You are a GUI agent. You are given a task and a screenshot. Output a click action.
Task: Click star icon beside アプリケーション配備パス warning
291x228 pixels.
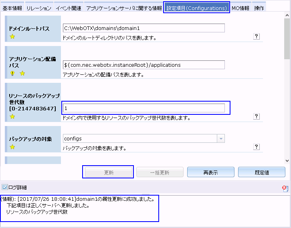pyautogui.click(x=22, y=74)
